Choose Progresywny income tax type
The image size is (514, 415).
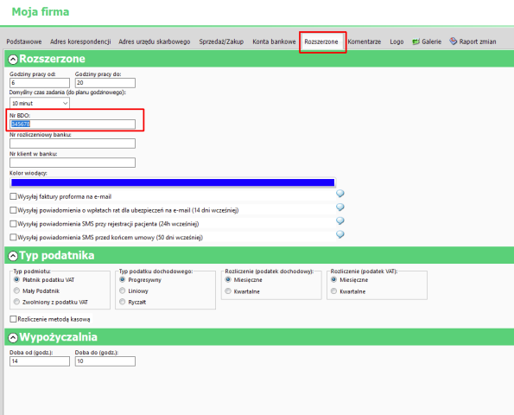[x=123, y=279]
